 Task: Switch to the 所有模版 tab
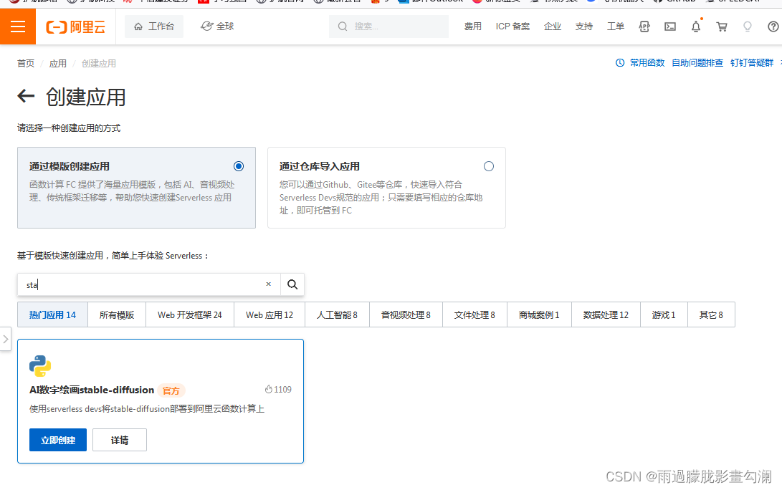click(x=117, y=314)
